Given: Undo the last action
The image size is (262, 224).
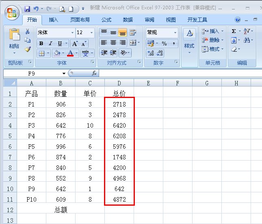Looking at the screenshot, I should tap(36, 9).
